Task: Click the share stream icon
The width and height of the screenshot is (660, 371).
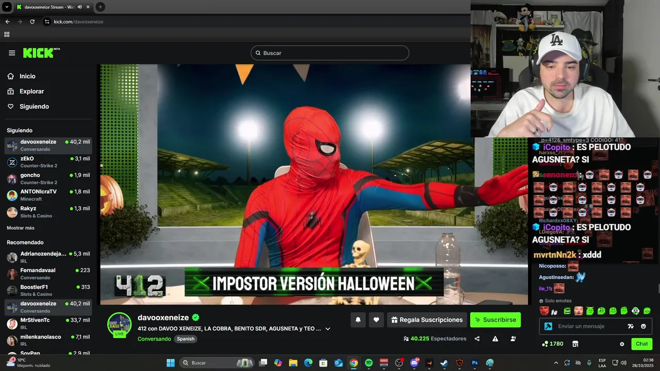Action: point(477,339)
